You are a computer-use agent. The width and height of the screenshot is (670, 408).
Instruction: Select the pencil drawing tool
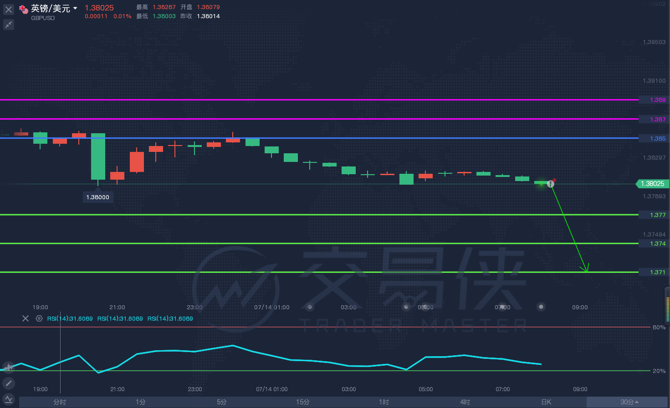point(9,383)
